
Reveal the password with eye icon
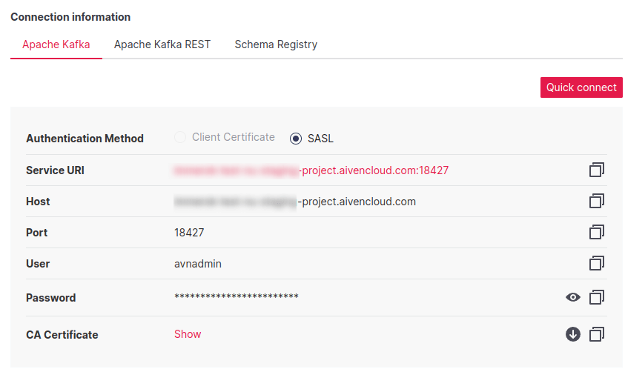click(x=572, y=298)
